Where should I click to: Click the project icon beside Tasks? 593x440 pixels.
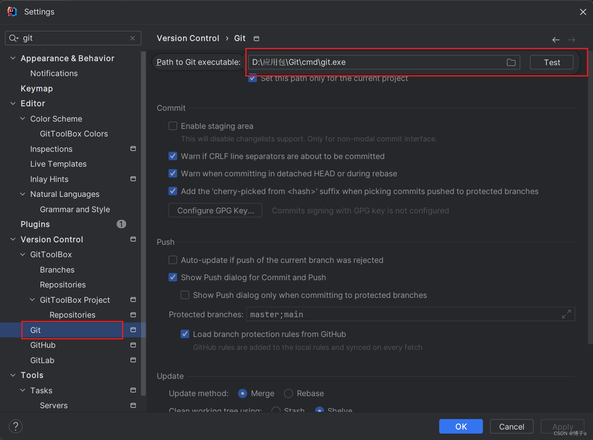pyautogui.click(x=133, y=390)
